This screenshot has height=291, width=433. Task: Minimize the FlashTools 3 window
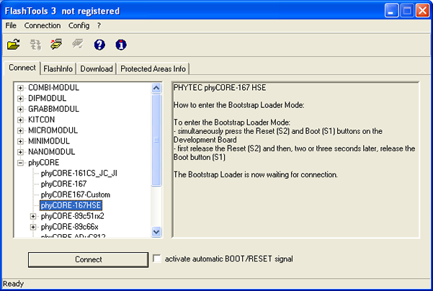(x=391, y=11)
